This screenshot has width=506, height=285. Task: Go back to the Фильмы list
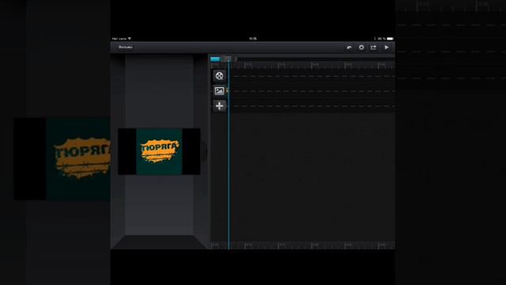(126, 47)
